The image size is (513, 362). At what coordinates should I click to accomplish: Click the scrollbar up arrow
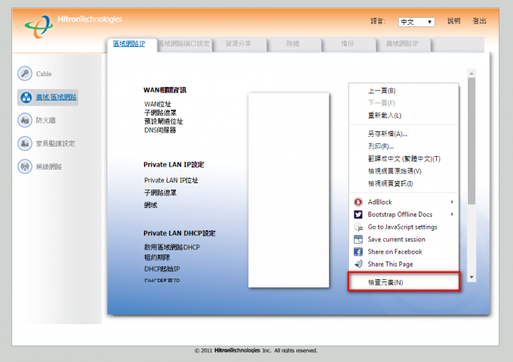point(472,73)
